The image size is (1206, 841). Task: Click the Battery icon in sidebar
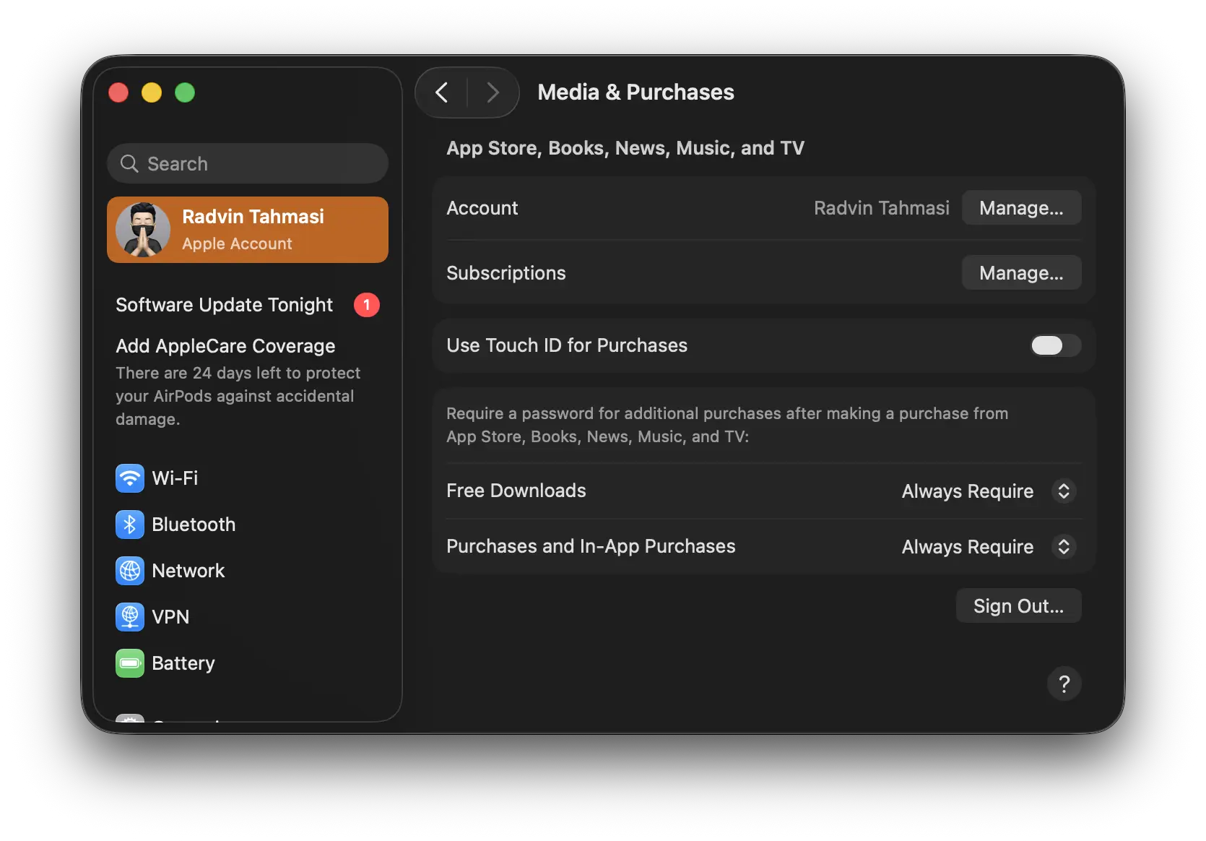click(130, 663)
